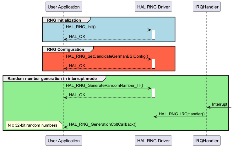Click the HAL_OK reply in RNG Initialization
Viewport: 233px width, 147px height.
[77, 36]
